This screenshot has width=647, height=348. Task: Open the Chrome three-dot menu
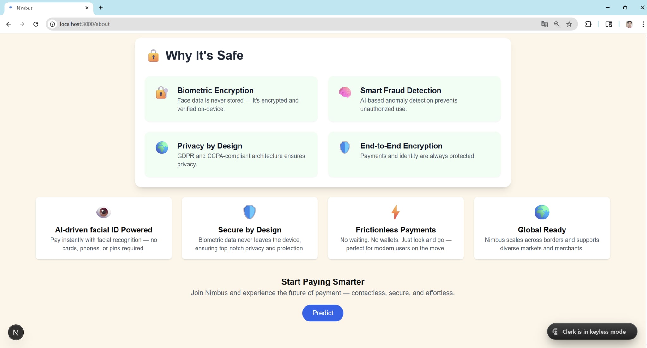tap(643, 24)
